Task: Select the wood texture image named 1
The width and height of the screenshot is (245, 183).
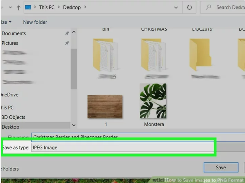Action: click(x=105, y=107)
